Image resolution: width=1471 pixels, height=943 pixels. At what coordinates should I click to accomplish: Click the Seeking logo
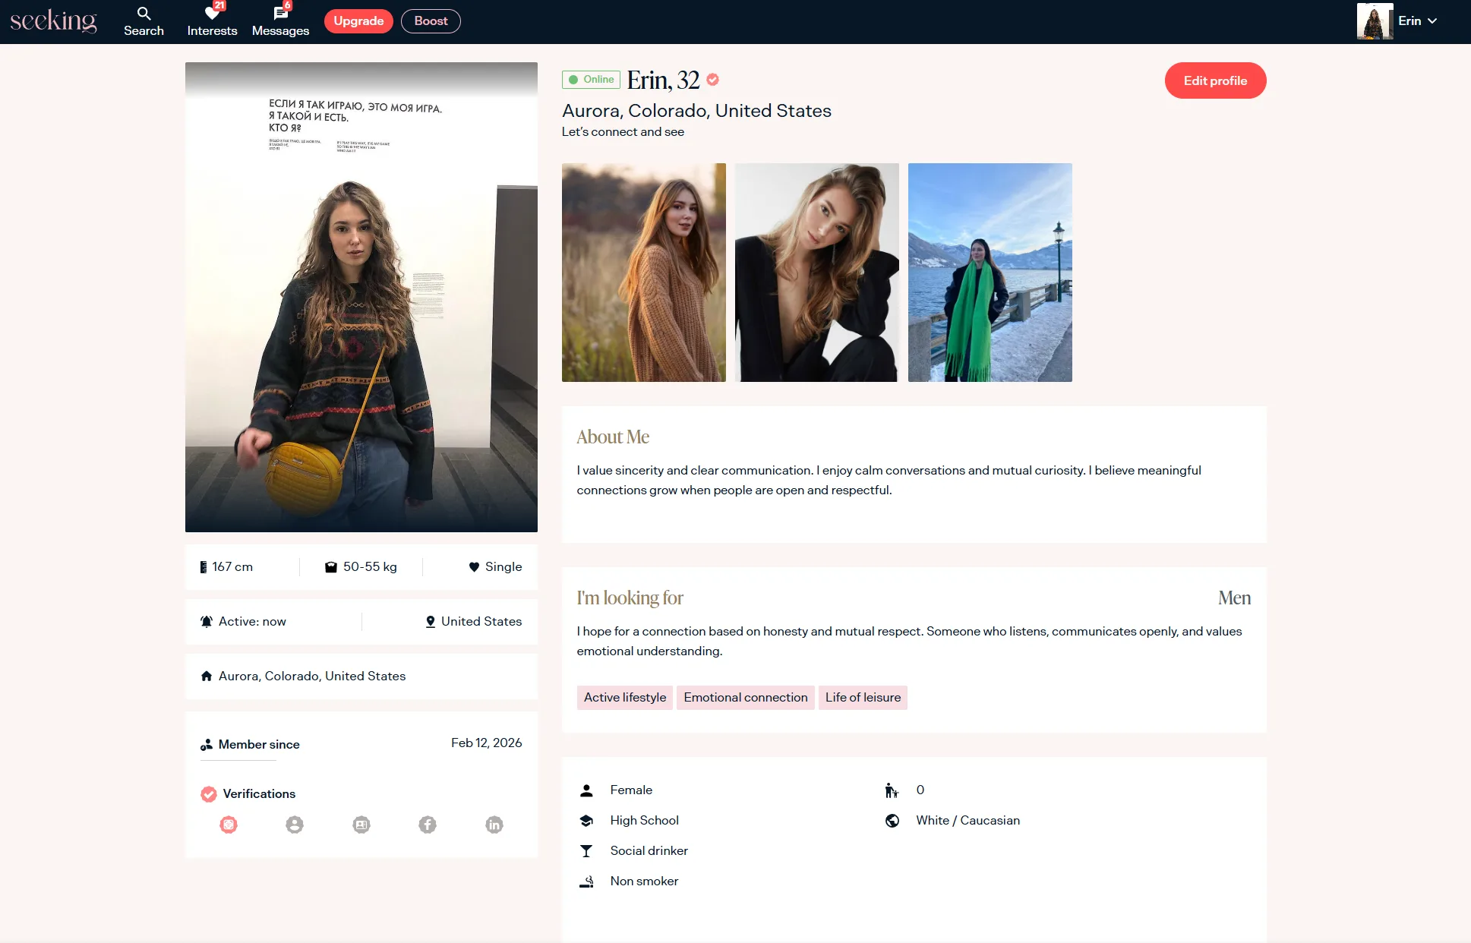click(x=53, y=20)
